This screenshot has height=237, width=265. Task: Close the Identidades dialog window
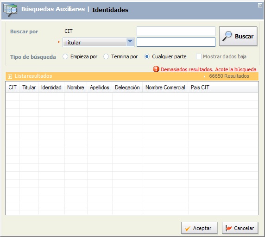[x=260, y=6]
